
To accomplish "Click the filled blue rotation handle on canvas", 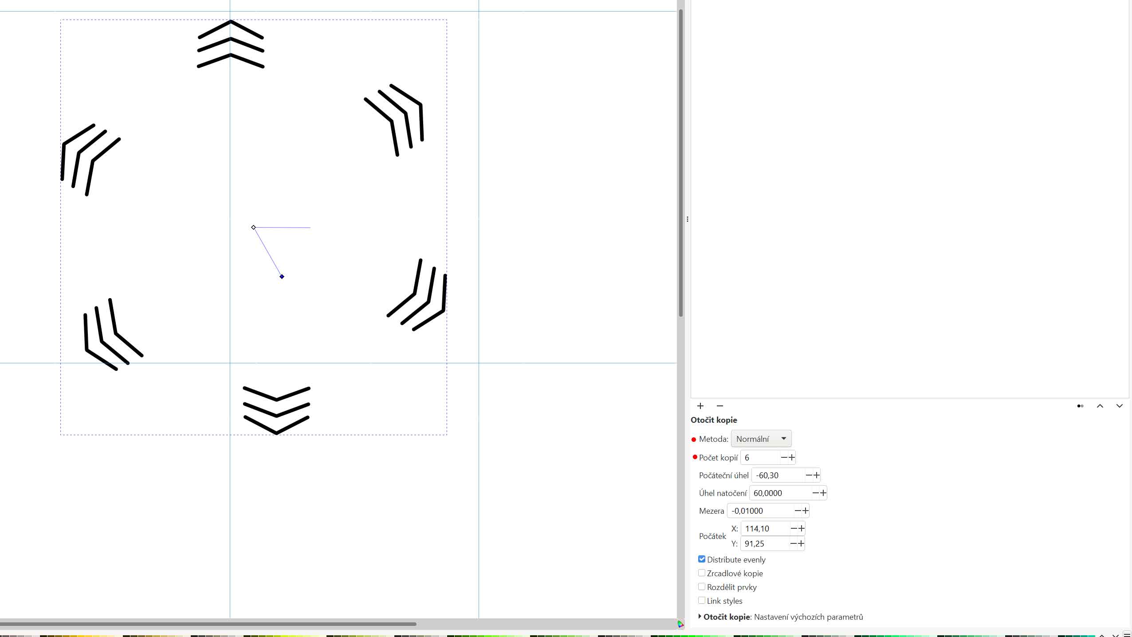I will (x=282, y=277).
